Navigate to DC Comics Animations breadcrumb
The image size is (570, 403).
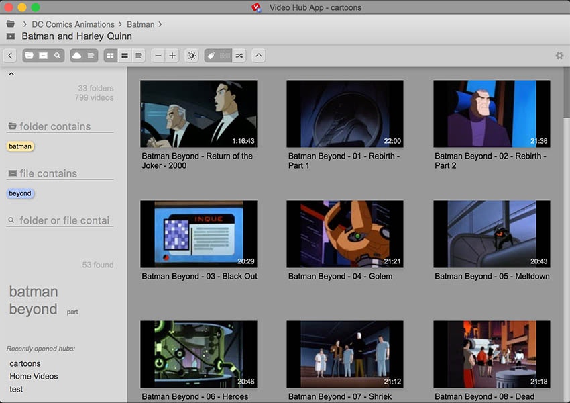[72, 24]
